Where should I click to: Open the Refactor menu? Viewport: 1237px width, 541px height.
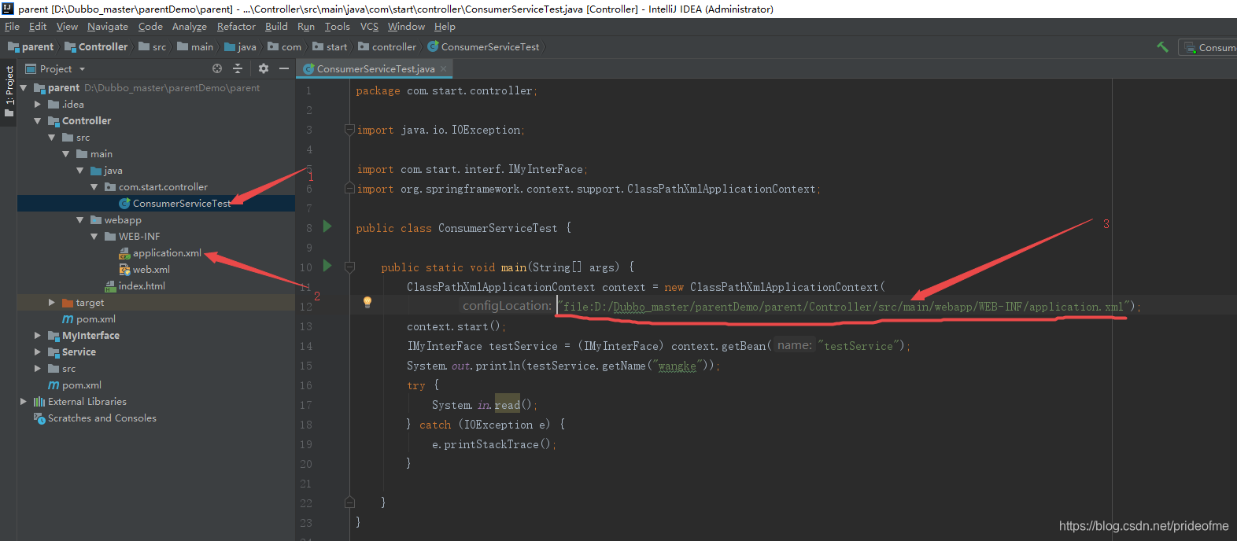pos(236,27)
